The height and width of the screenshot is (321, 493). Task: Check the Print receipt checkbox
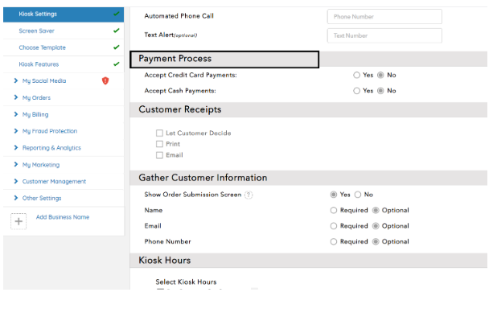pos(160,144)
